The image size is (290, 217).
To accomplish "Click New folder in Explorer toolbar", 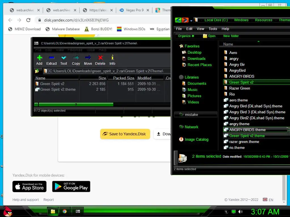I will pos(231,36).
